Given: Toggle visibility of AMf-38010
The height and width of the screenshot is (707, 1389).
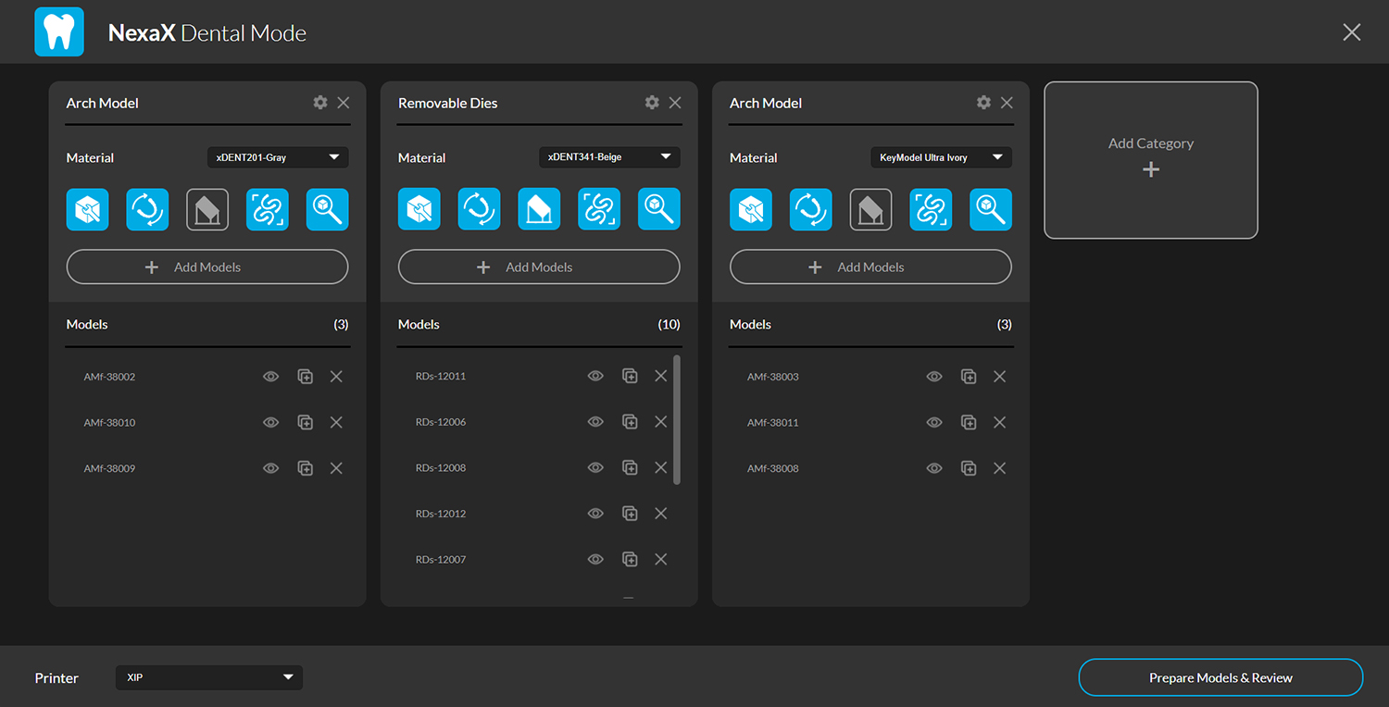Looking at the screenshot, I should (270, 422).
